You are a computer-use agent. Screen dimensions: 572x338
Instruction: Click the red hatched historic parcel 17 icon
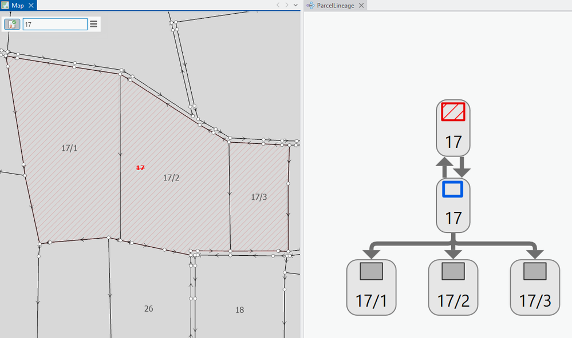pos(453,112)
